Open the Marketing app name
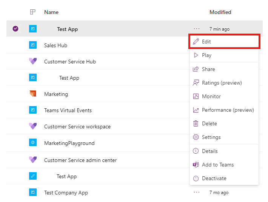This screenshot has height=202, width=268. pyautogui.click(x=56, y=94)
